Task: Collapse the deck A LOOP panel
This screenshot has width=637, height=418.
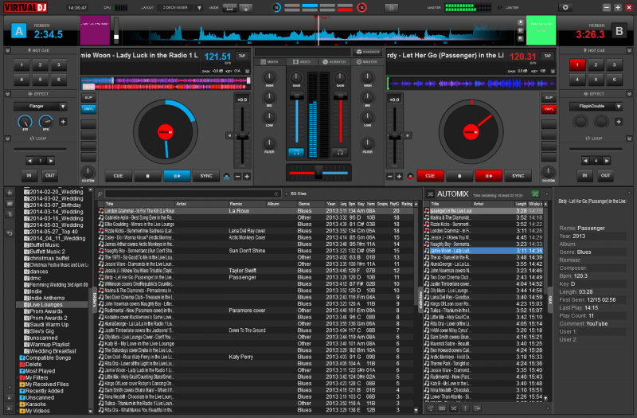Action: [7, 139]
